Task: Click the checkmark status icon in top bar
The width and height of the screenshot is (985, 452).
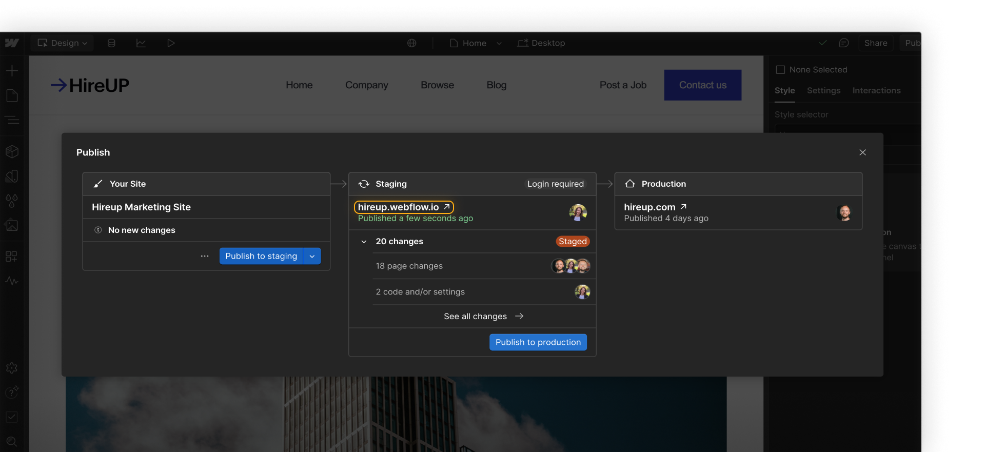Action: [x=823, y=43]
